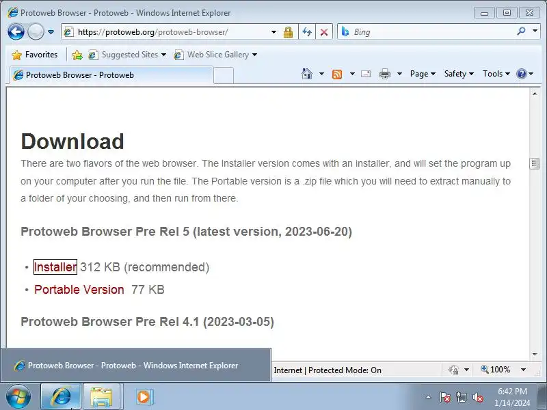Stop loading with the red X icon
This screenshot has width=547, height=410.
pos(324,32)
